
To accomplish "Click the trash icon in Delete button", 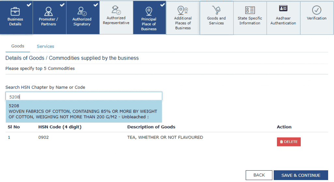I will pyautogui.click(x=281, y=142).
